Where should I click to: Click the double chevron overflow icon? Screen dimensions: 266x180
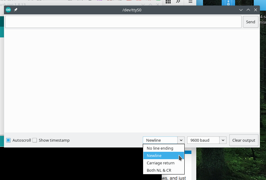(x=178, y=2)
